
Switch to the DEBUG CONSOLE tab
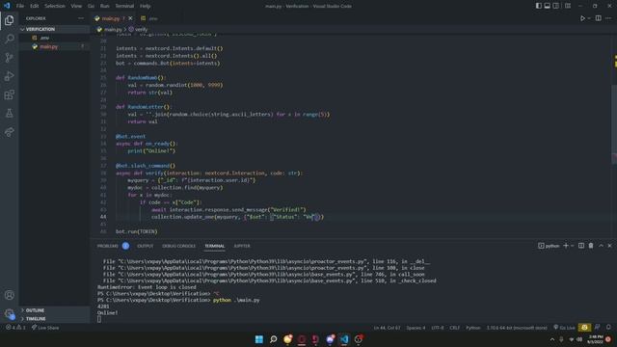click(x=178, y=246)
